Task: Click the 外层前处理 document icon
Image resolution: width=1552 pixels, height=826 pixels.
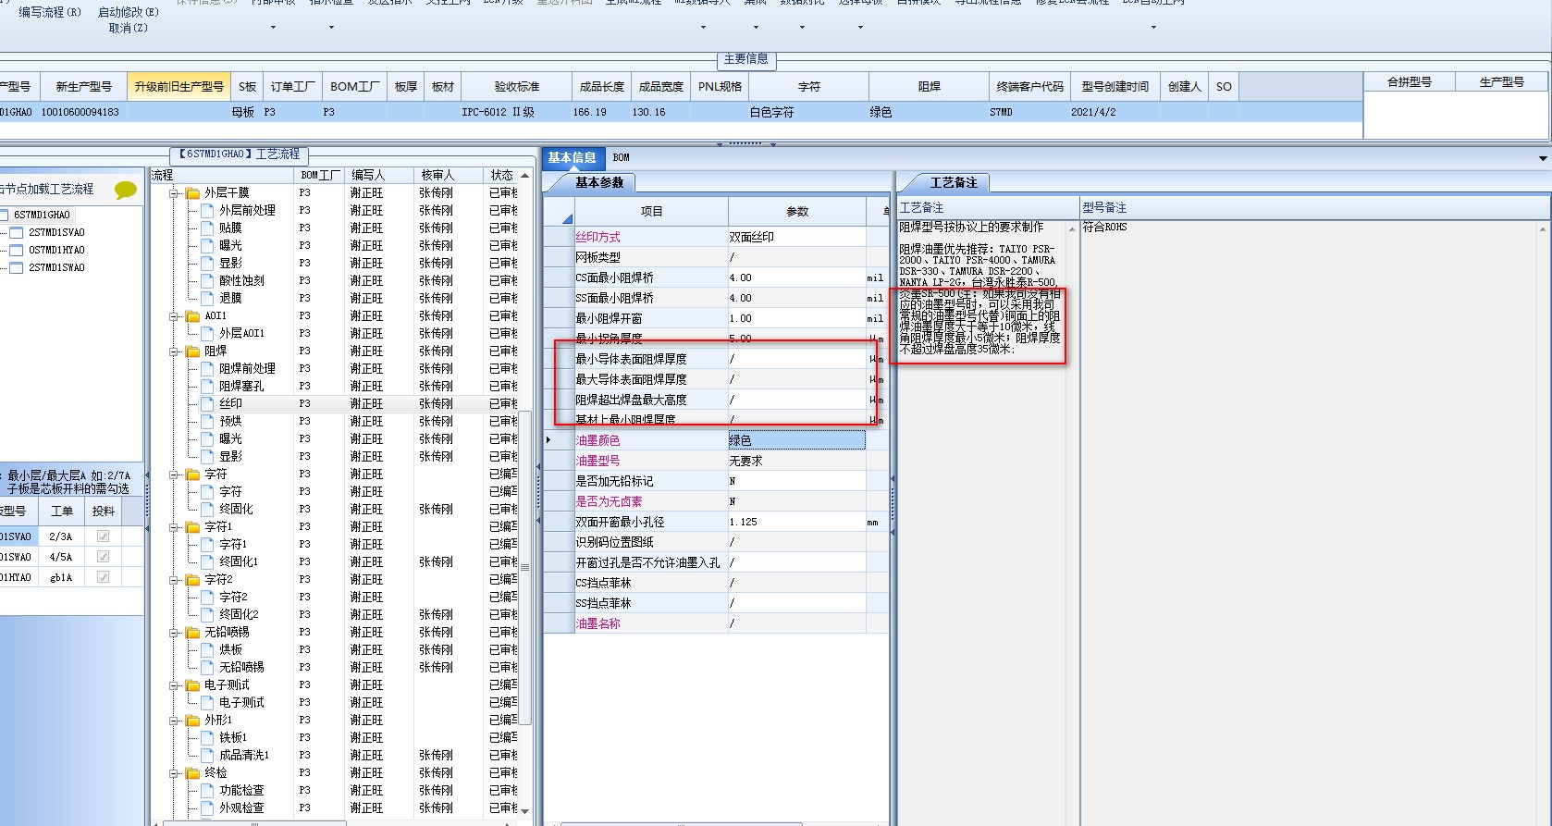Action: [x=207, y=211]
